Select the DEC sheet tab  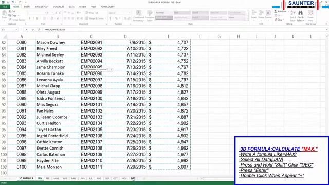(x=133, y=178)
